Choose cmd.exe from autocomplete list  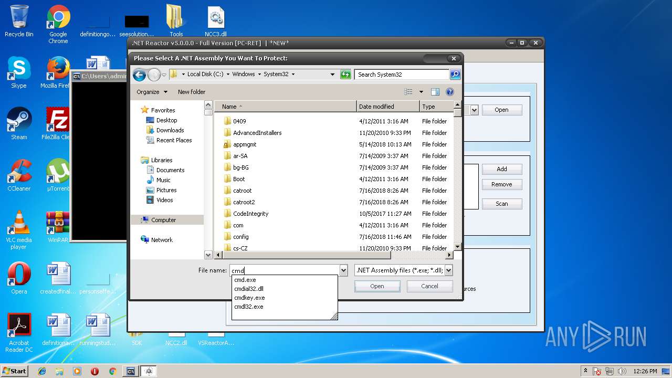coord(245,280)
